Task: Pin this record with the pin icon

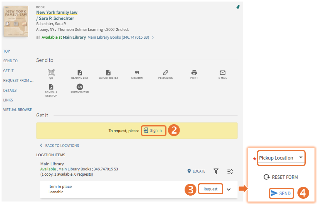Action: pos(238,7)
